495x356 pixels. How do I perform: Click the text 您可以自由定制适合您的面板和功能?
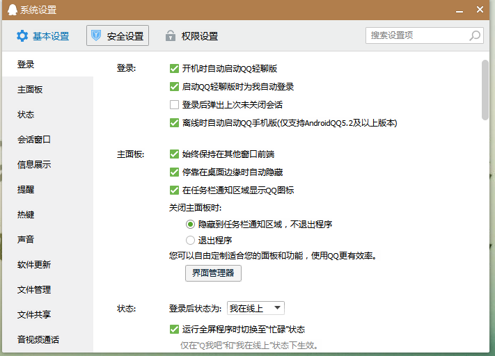236,255
